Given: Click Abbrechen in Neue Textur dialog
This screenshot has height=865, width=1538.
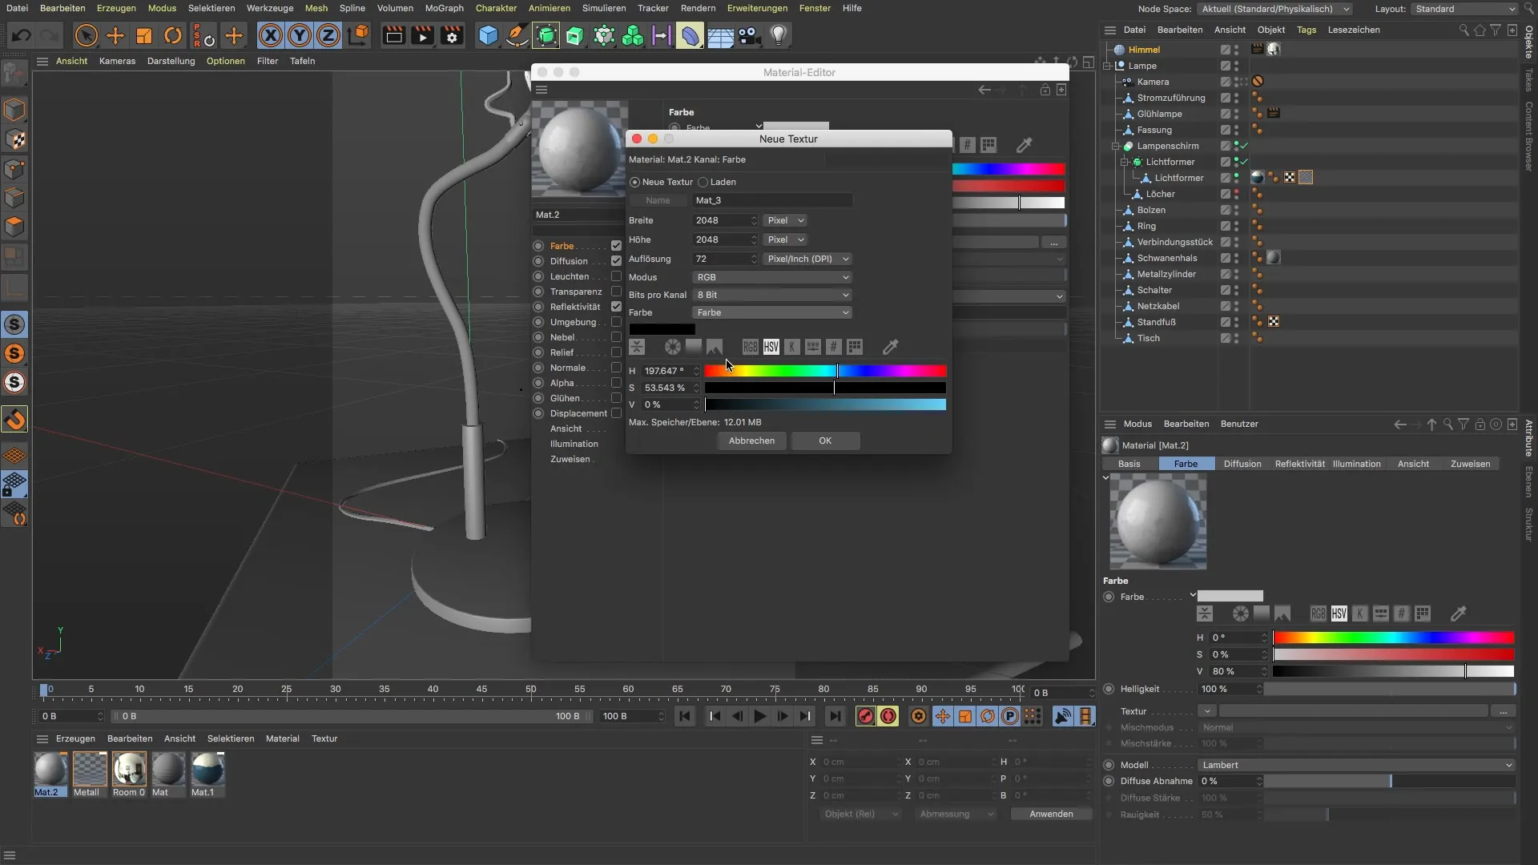Looking at the screenshot, I should (751, 441).
